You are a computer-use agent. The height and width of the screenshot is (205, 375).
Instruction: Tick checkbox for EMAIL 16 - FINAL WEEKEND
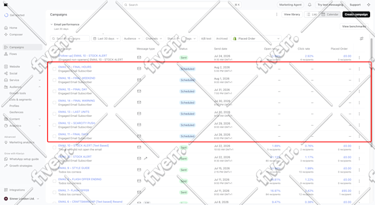coord(54,80)
